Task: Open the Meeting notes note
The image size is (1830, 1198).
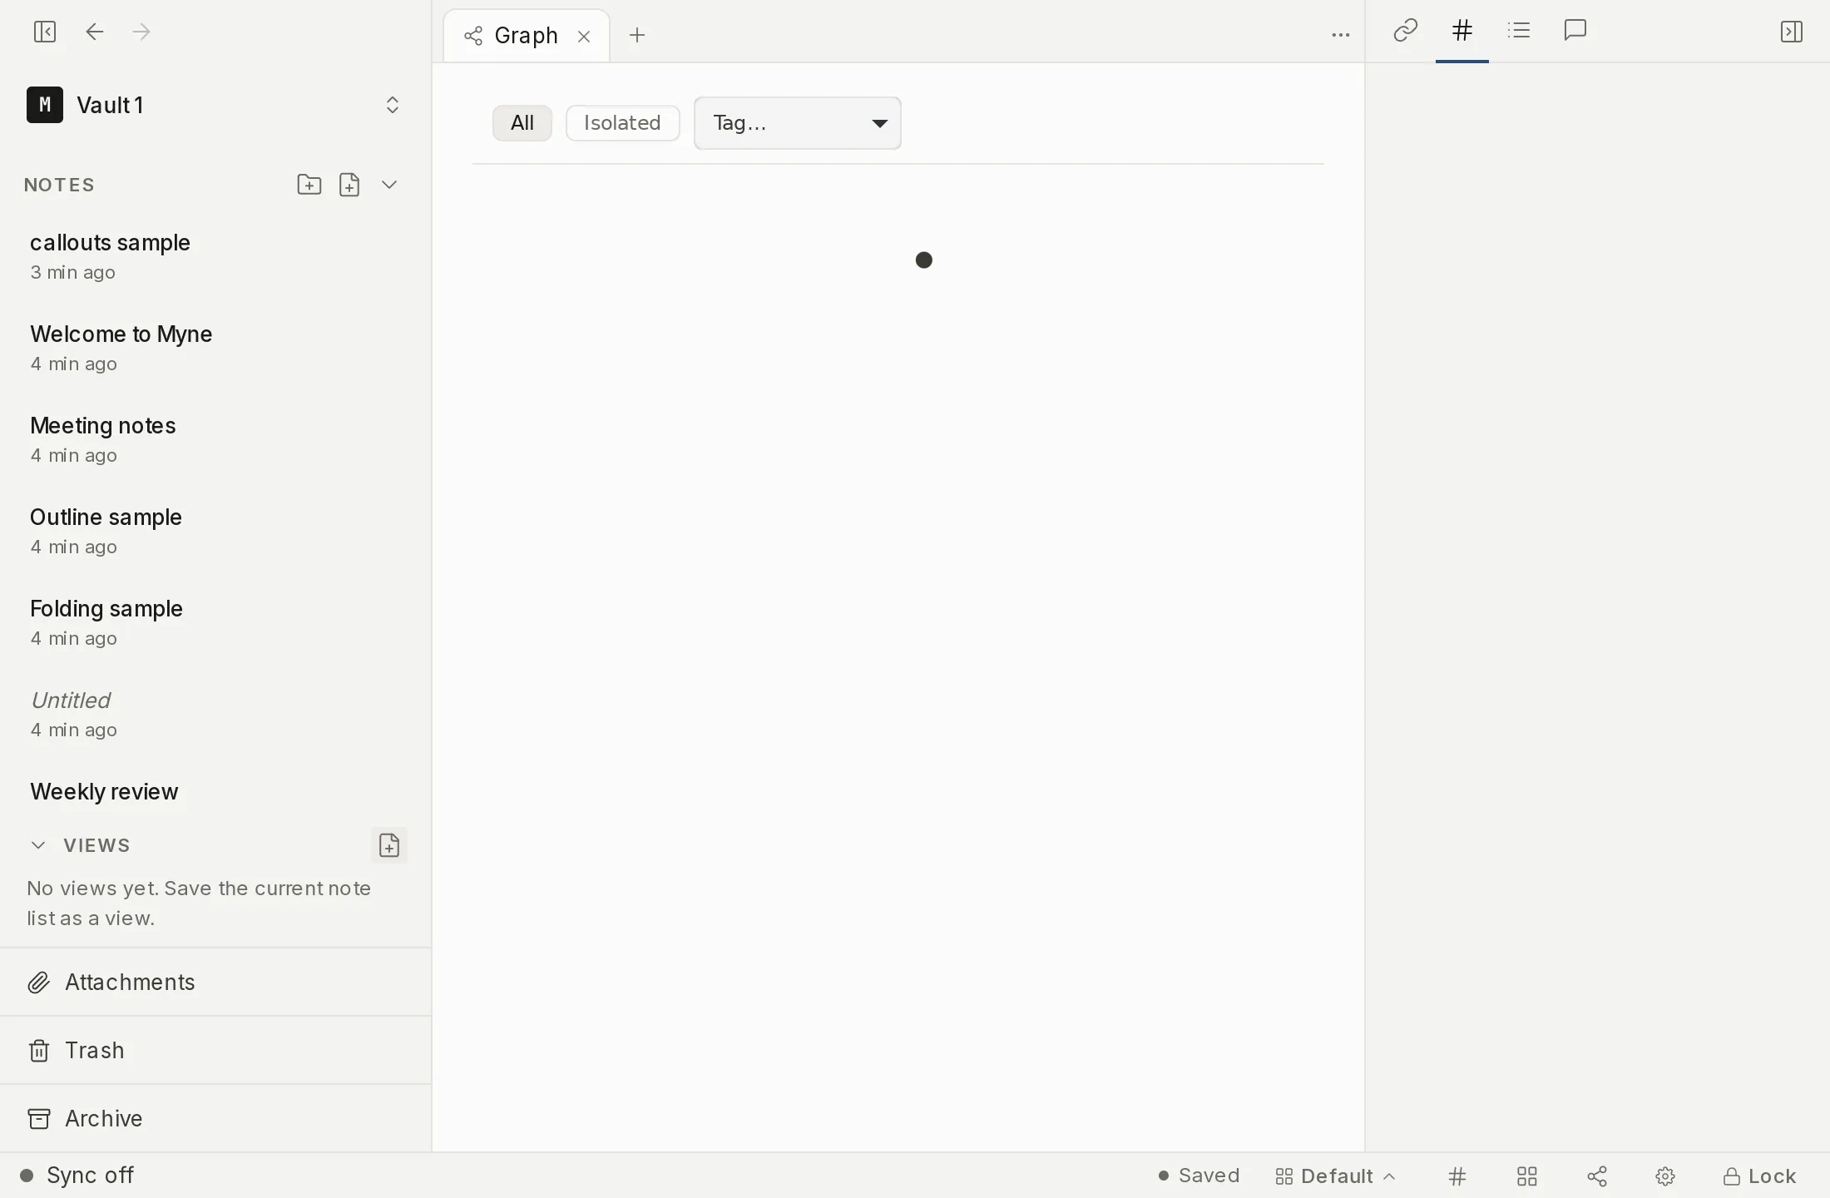Action: pyautogui.click(x=215, y=440)
